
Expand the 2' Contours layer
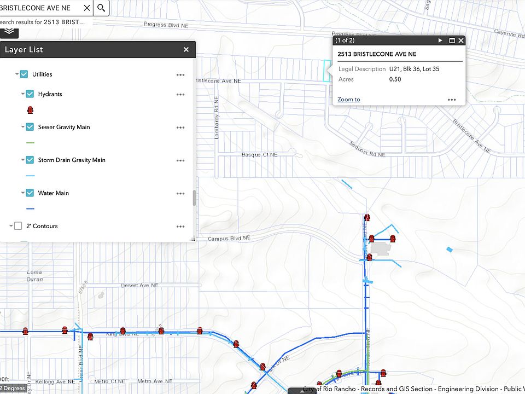pyautogui.click(x=11, y=226)
